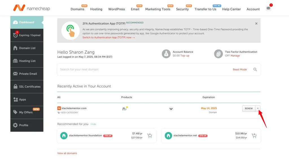
Task: Open the Account top menu
Action: click(x=253, y=9)
